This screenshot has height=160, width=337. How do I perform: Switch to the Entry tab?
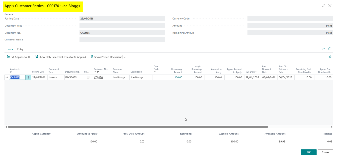tap(20, 49)
